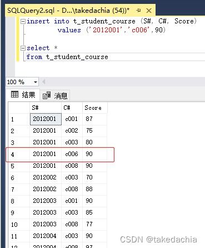Image resolution: width=205 pixels, height=248 pixels.
Task: Open the 100 % zoom dropdown
Action: click(36, 82)
